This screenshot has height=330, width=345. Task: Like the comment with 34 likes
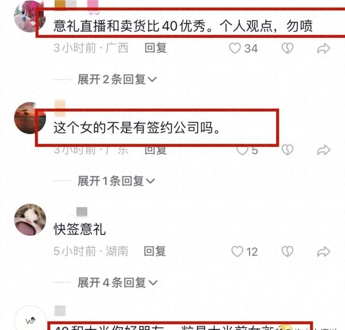[235, 48]
